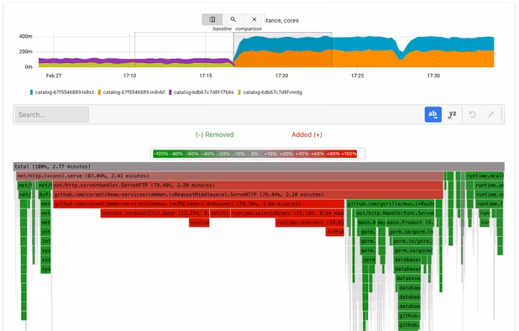Select the runtime.selectnbrecv frame
This screenshot has width=519, height=331.
[288, 213]
